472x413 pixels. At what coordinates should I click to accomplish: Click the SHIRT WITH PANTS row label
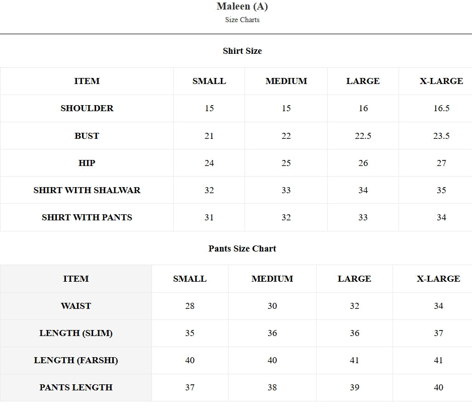pyautogui.click(x=87, y=217)
